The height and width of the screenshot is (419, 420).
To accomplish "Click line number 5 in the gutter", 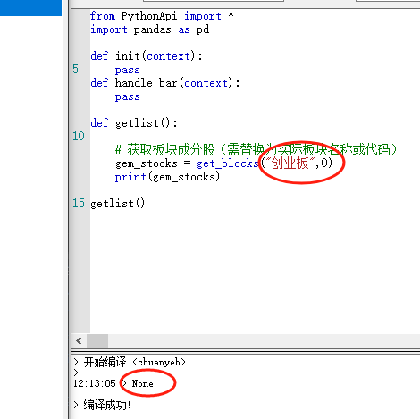I will pos(76,69).
